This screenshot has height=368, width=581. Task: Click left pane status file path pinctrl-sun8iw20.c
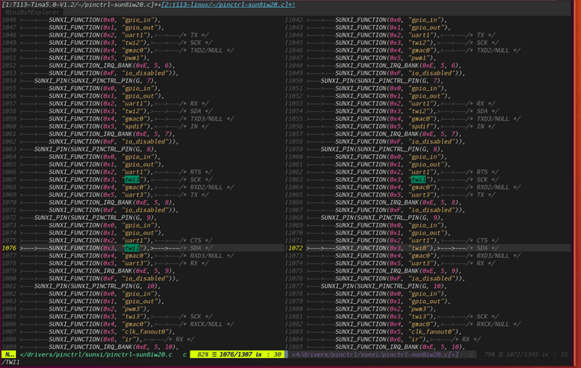pyautogui.click(x=96, y=354)
